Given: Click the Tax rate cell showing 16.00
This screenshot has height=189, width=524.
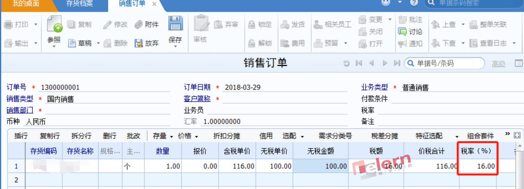Looking at the screenshot, I should tap(478, 166).
